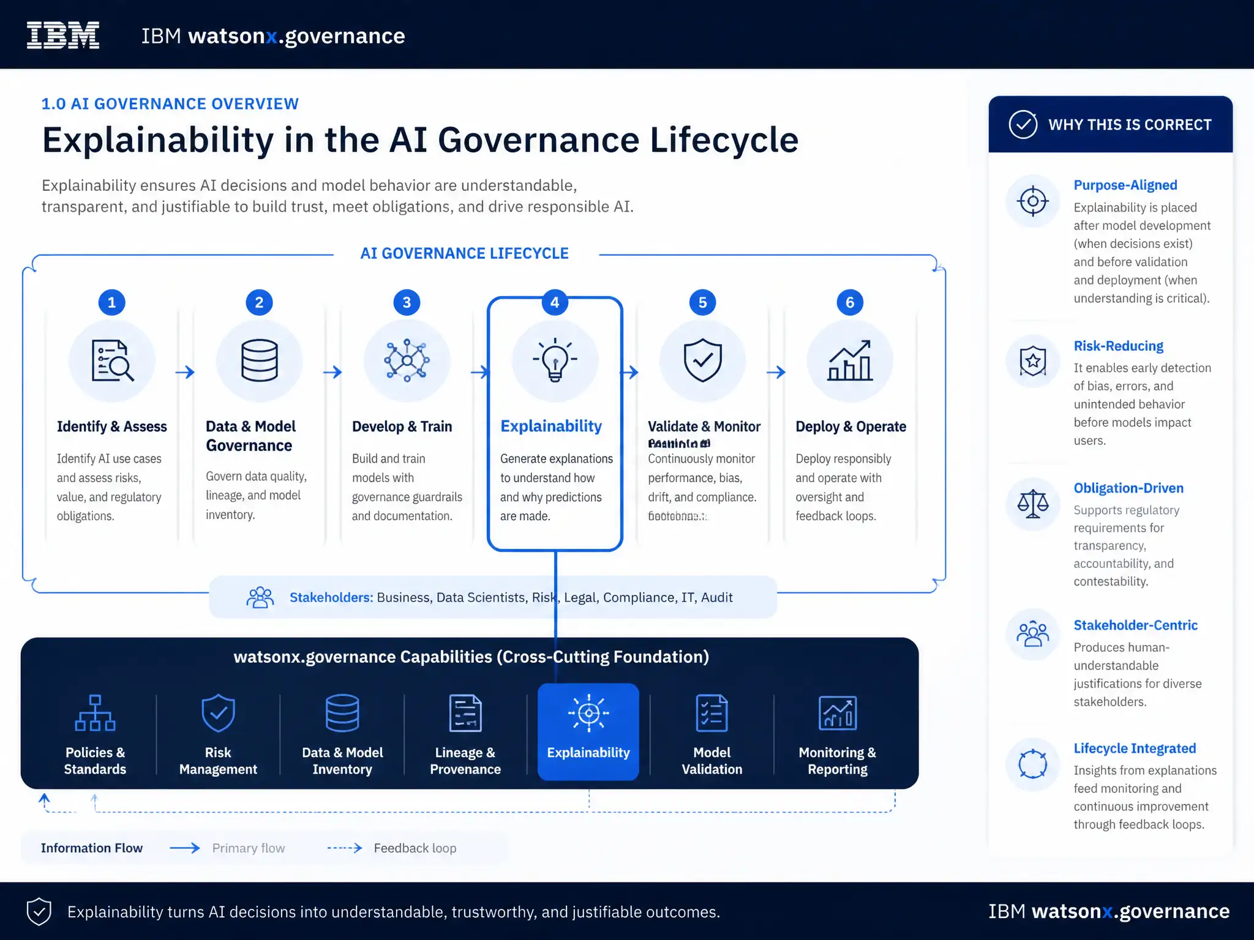Click the Purpose-Aligned target icon
This screenshot has width=1254, height=940.
tap(1033, 201)
